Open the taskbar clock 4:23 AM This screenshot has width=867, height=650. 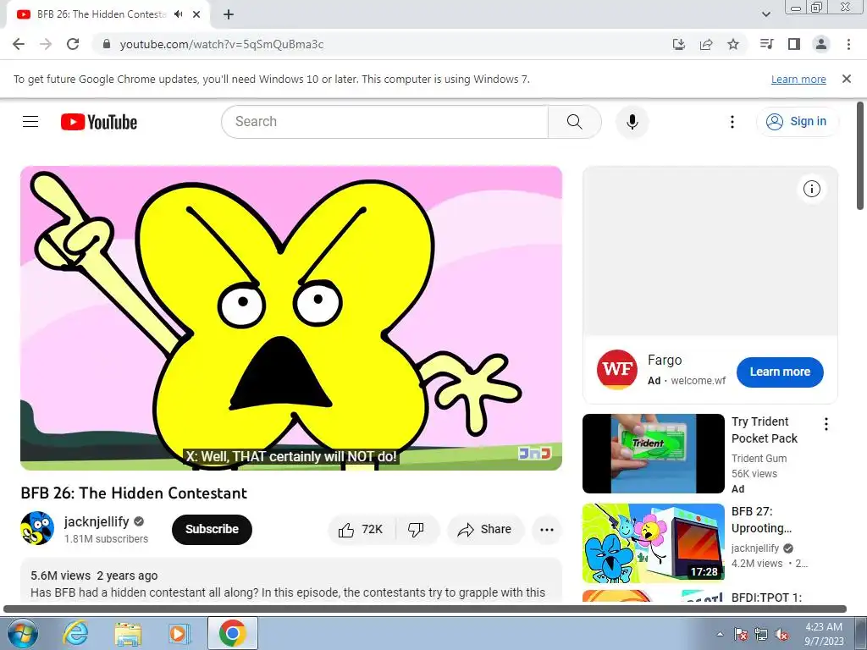coord(824,634)
